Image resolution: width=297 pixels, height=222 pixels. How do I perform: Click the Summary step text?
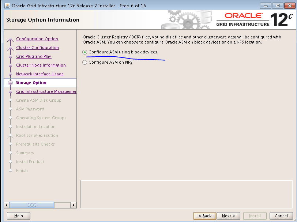pyautogui.click(x=25, y=153)
